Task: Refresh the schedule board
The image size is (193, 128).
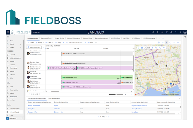Action: click(x=170, y=42)
